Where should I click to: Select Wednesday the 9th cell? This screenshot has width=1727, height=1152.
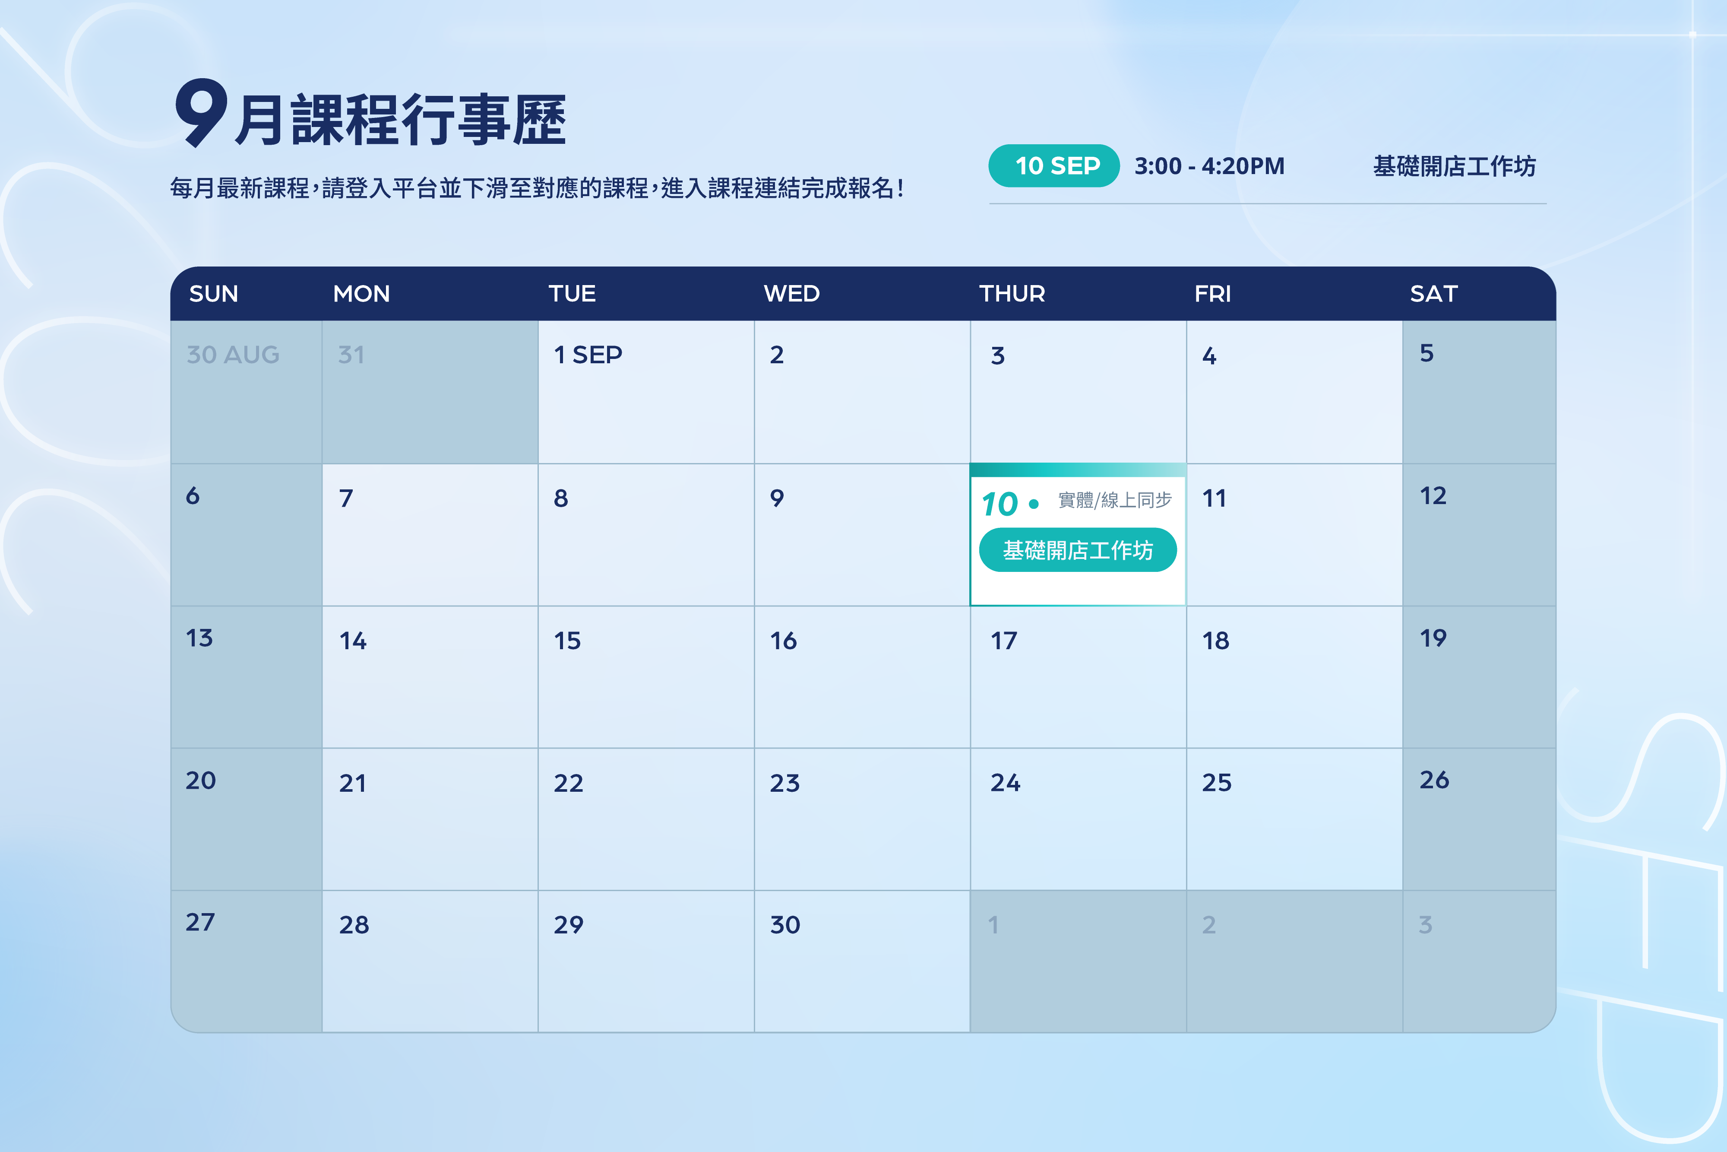pos(862,535)
